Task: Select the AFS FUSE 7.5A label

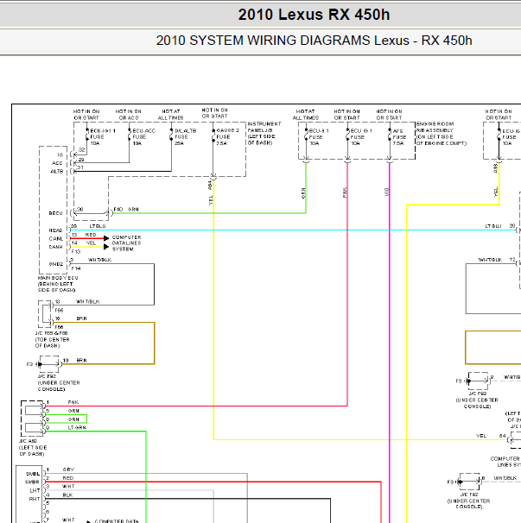Action: [398, 137]
